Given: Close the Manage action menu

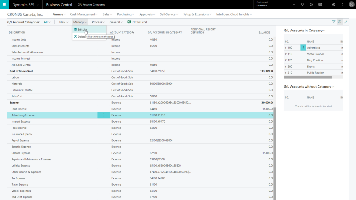Looking at the screenshot, I should [80, 22].
